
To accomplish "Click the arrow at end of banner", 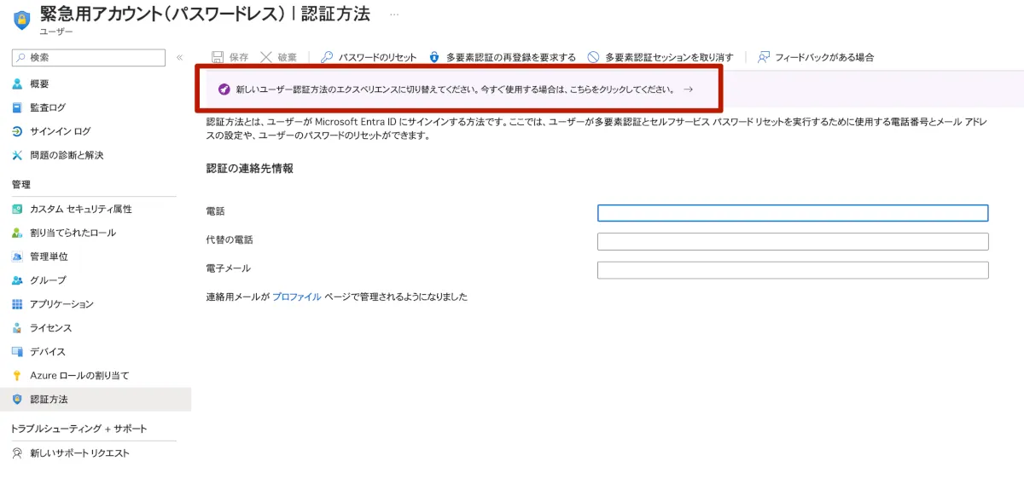I will 688,89.
